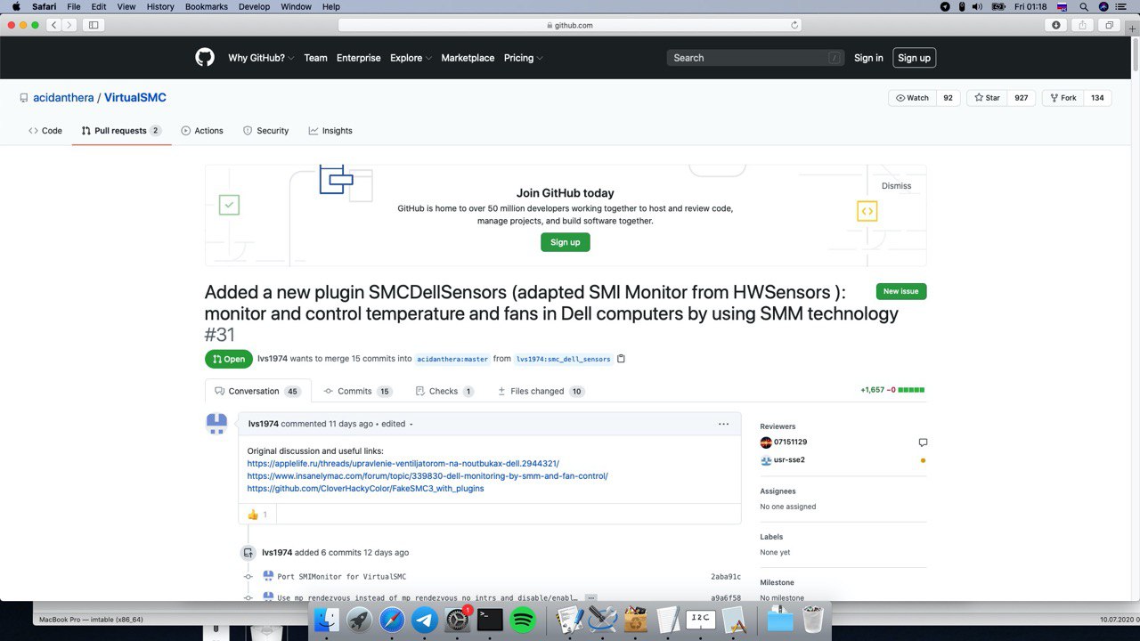Image resolution: width=1140 pixels, height=641 pixels.
Task: Click the green Sign up banner button
Action: pos(565,242)
